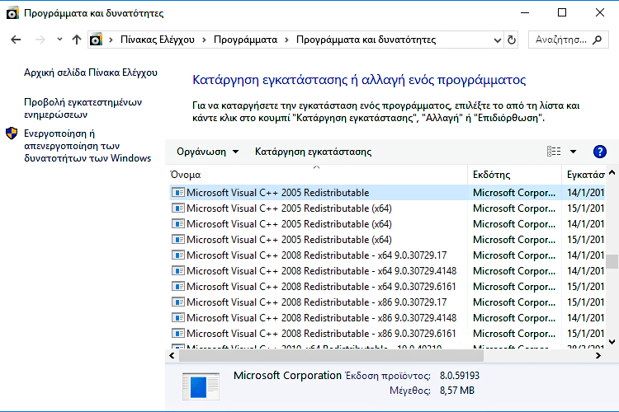
Task: Click icon of 2008 x64 9.0.30729.17 entry
Action: point(178,255)
